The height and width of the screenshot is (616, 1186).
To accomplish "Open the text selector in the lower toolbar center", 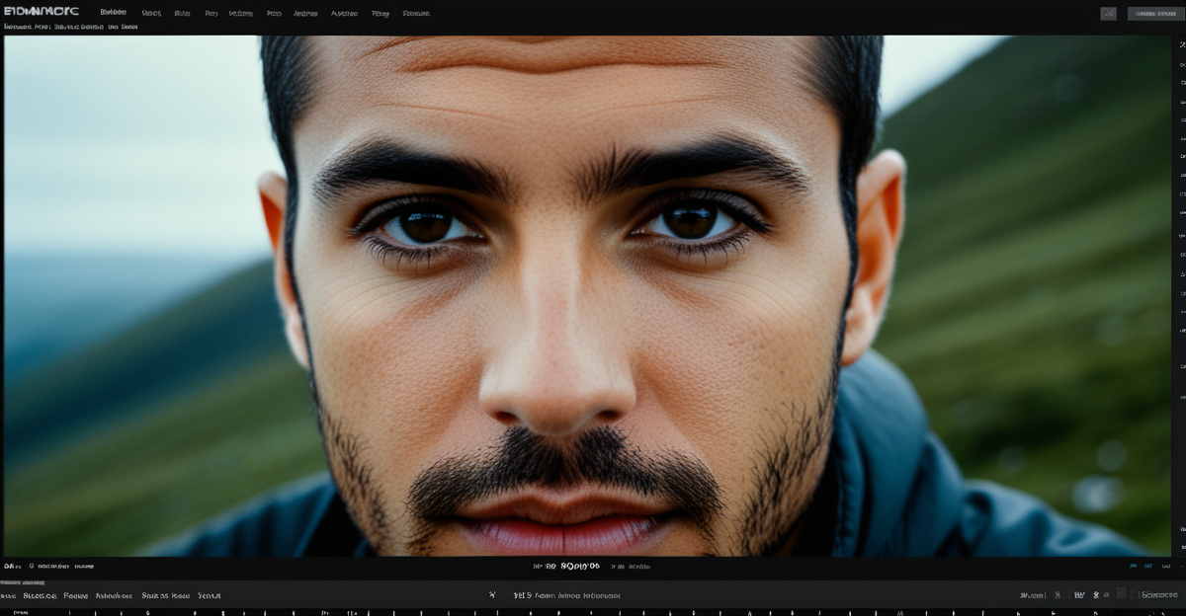I will click(x=565, y=595).
